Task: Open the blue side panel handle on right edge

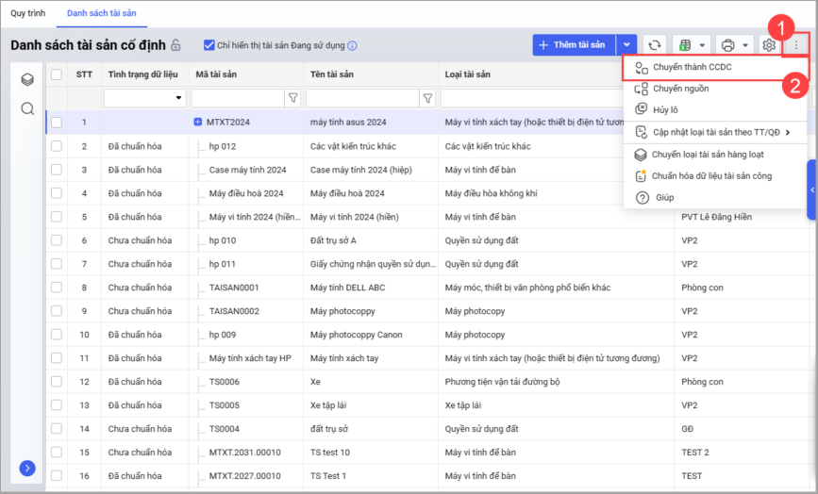Action: 812,189
